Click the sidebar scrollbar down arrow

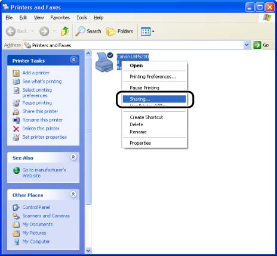88,251
